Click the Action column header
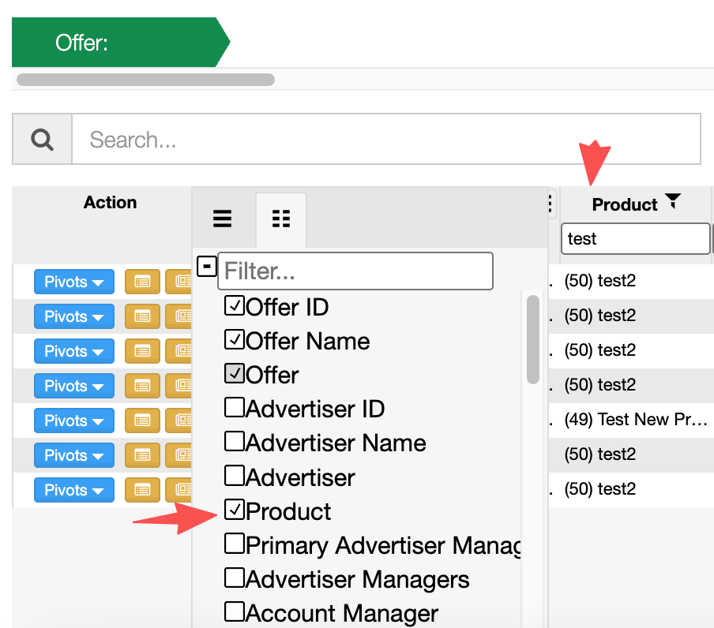 click(111, 202)
